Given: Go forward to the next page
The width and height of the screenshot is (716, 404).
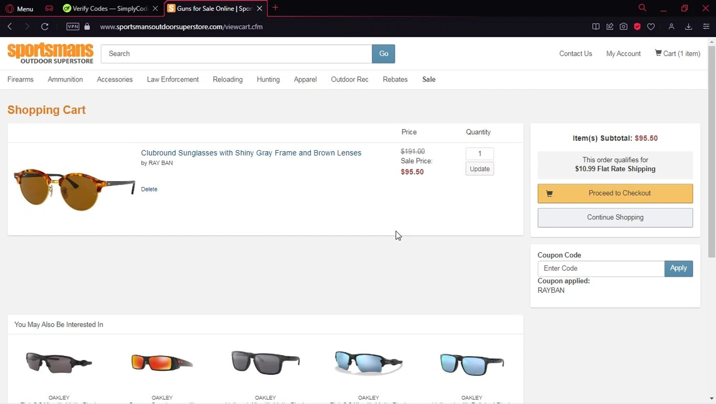Looking at the screenshot, I should [x=27, y=27].
